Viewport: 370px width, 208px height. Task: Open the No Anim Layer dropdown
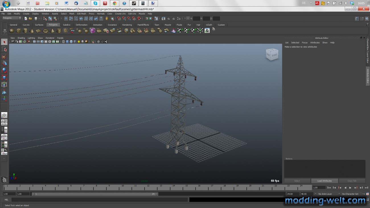point(325,194)
